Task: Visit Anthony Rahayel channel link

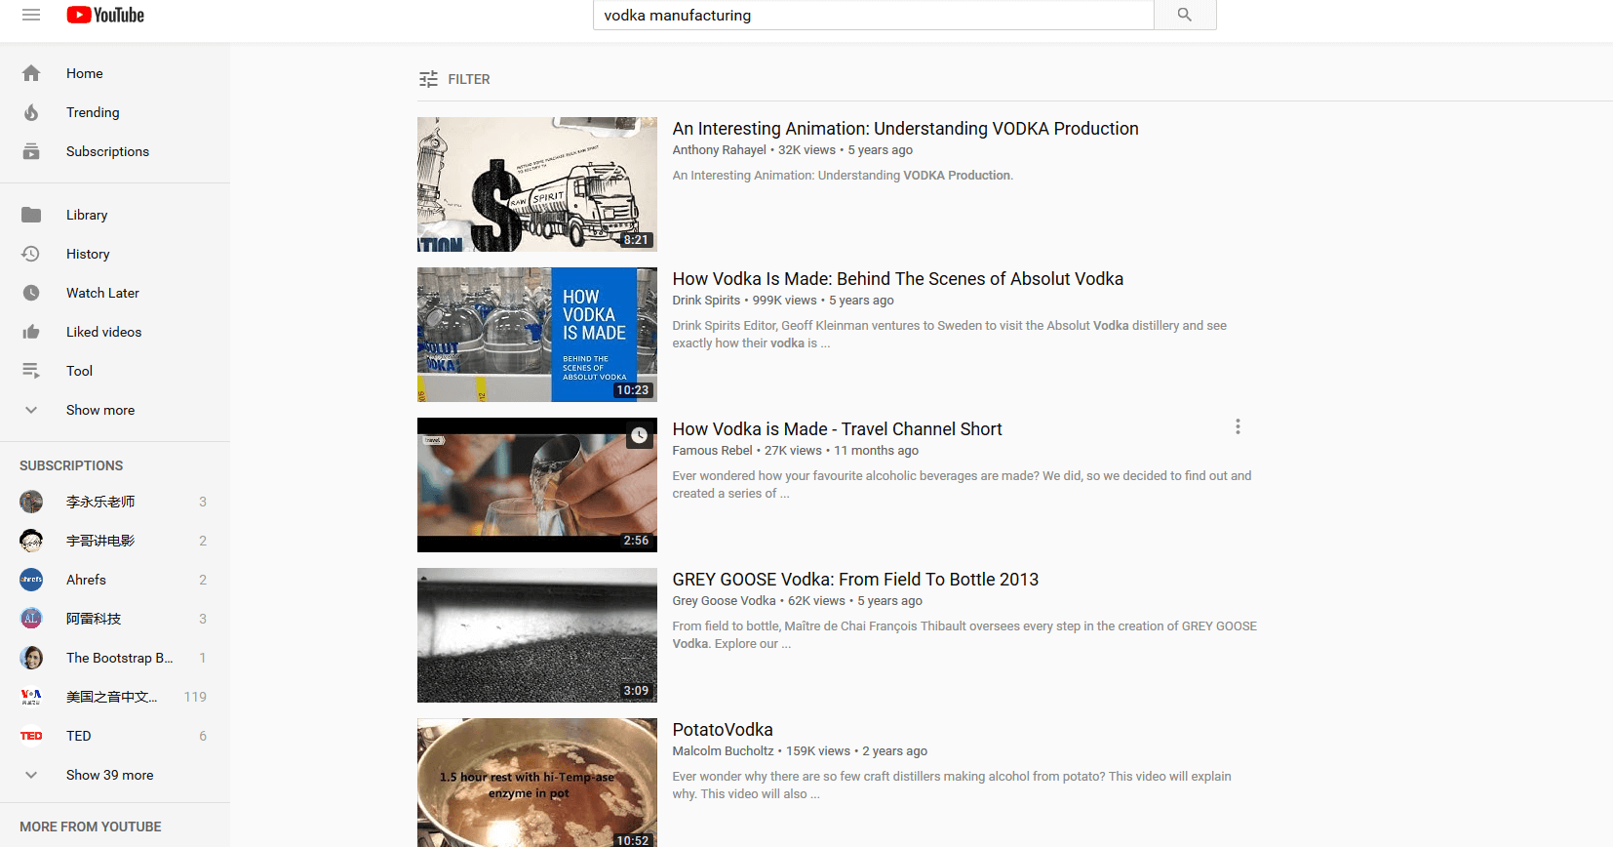Action: click(719, 150)
